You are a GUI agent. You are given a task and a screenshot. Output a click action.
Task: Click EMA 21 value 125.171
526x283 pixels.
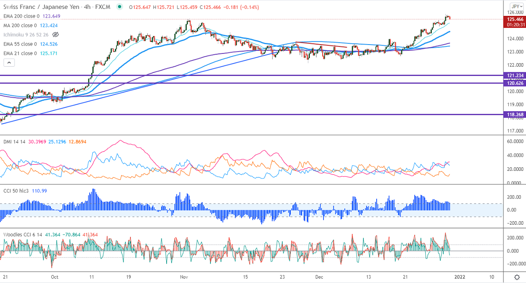click(x=49, y=53)
